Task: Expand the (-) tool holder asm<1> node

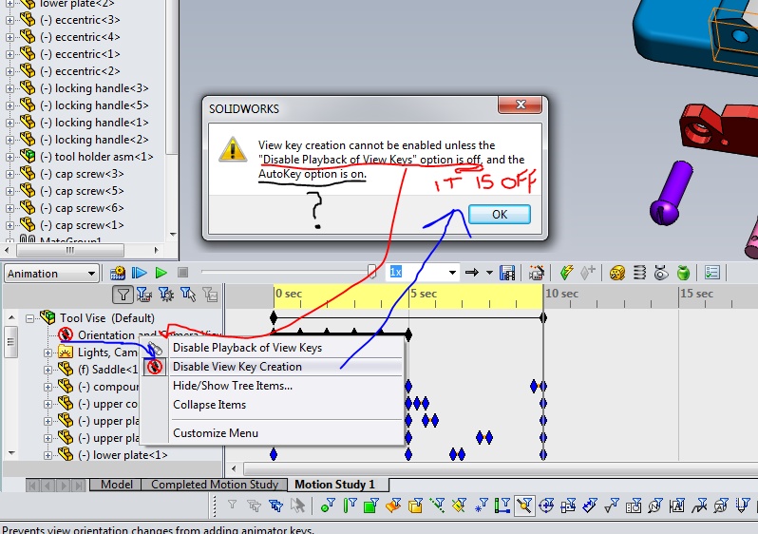Action: [9, 157]
